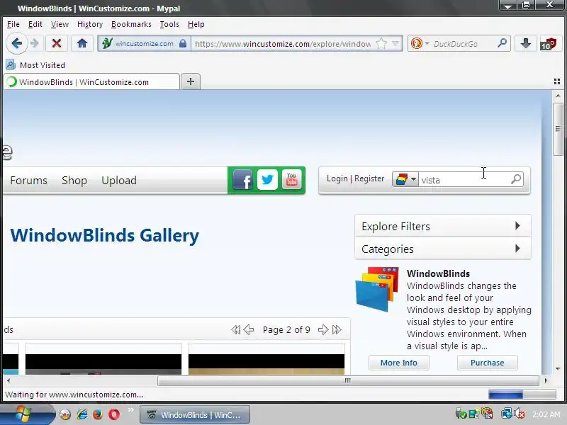The image size is (567, 425).
Task: Click the wincustomize.com site identity badge
Action: [145, 44]
